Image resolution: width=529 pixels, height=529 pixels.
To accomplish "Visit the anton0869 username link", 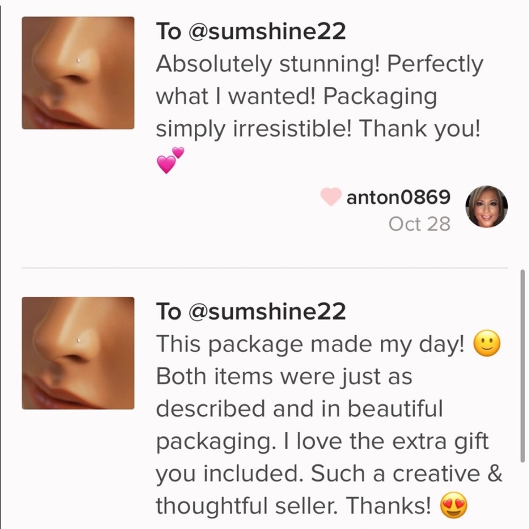I will pos(398,197).
